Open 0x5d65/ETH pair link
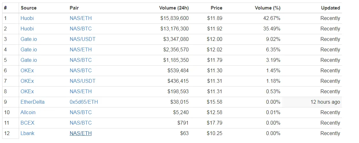 click(84, 102)
